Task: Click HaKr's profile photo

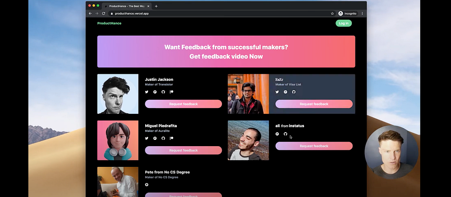Action: [248, 94]
